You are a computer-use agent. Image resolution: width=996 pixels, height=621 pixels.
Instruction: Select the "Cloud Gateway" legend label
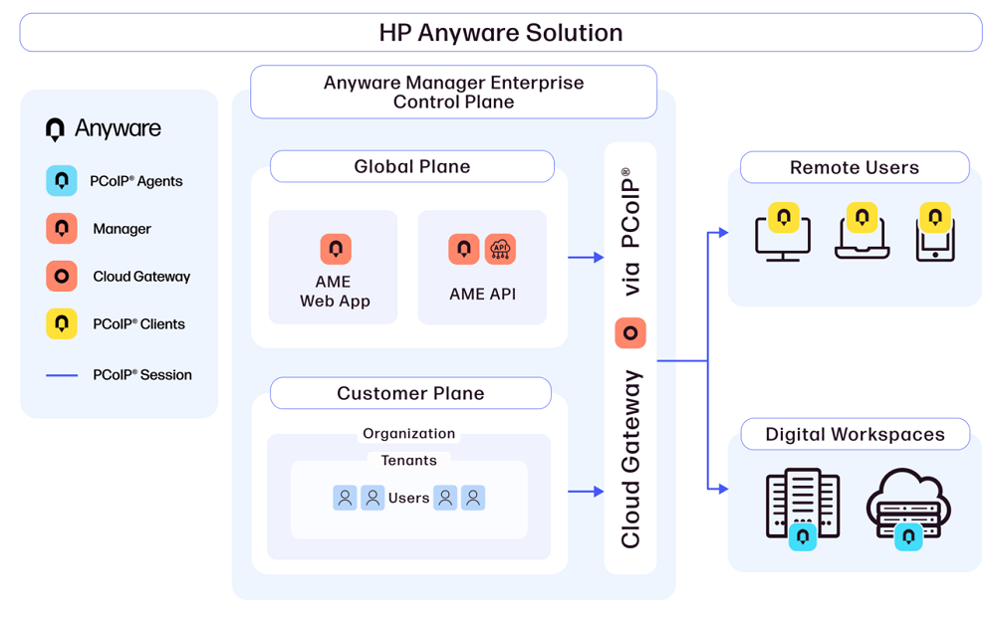(141, 277)
